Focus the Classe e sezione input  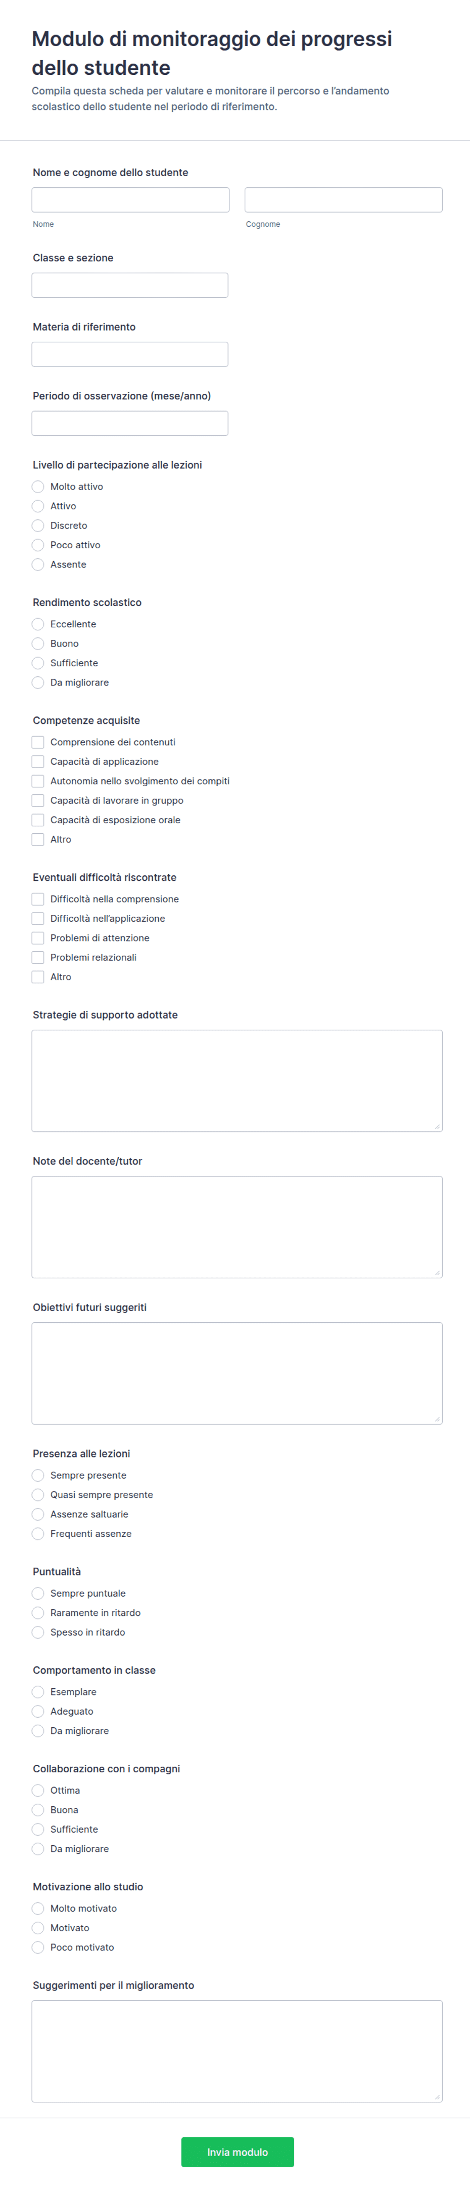(x=130, y=285)
